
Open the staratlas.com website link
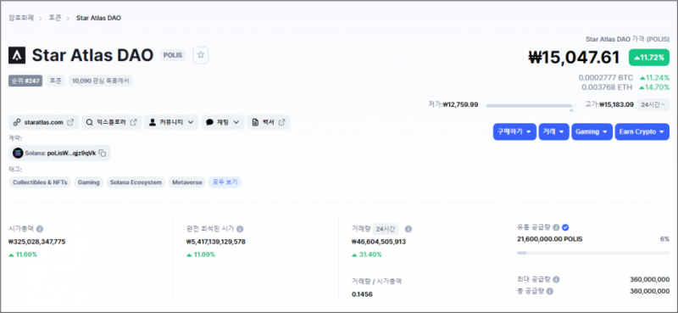pyautogui.click(x=43, y=122)
